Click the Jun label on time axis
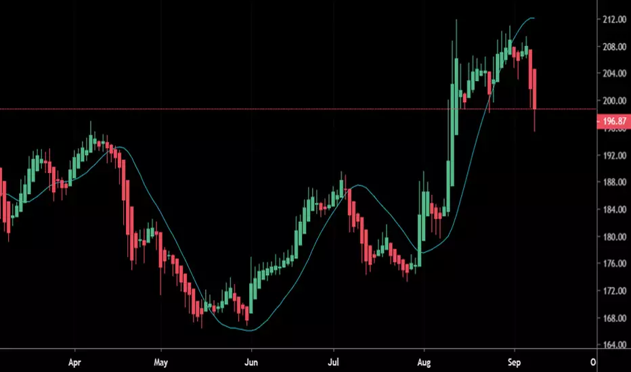 coord(251,363)
